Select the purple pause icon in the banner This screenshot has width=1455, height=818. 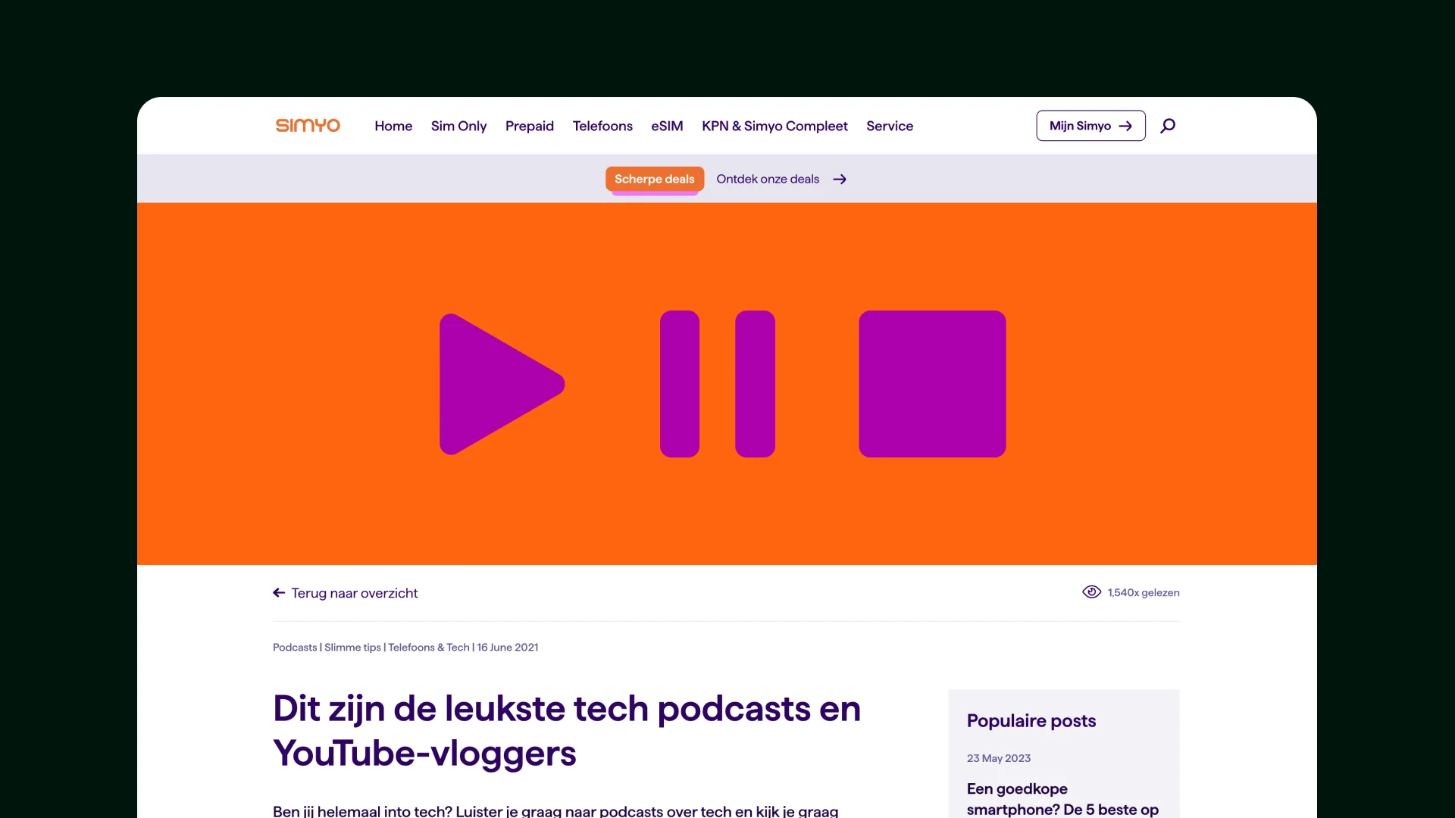[718, 384]
